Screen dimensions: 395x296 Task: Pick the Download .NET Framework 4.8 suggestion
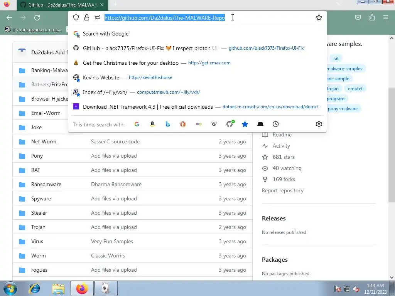pyautogui.click(x=197, y=107)
